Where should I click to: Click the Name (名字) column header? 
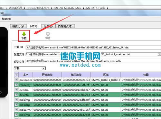click(x=26, y=75)
